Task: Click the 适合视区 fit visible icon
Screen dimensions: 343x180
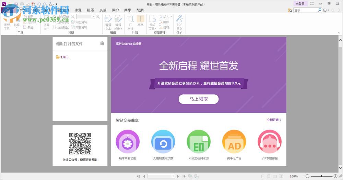Action: click(55, 27)
